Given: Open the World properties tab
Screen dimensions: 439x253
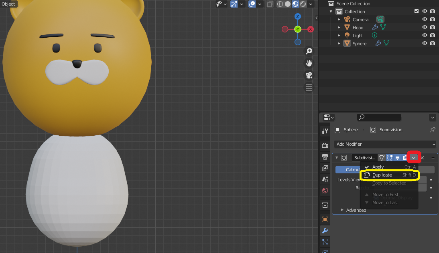Looking at the screenshot, I should [x=325, y=191].
